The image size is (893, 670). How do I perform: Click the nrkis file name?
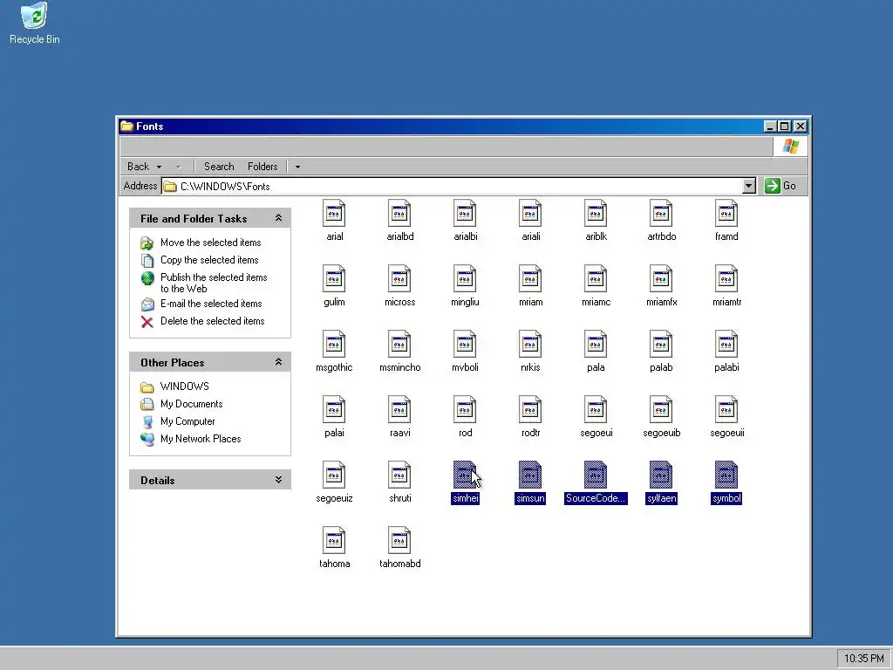pos(530,367)
